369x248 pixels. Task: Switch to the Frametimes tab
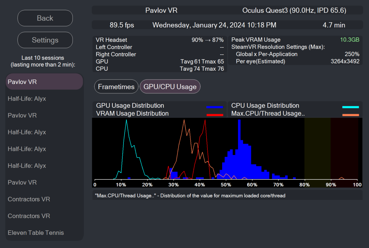click(x=116, y=87)
